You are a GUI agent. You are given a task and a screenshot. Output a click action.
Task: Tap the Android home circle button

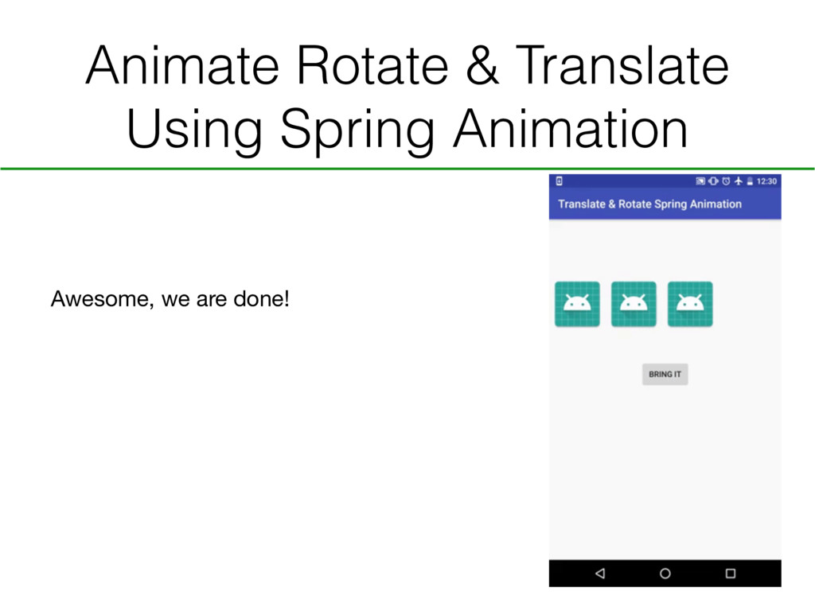[665, 574]
